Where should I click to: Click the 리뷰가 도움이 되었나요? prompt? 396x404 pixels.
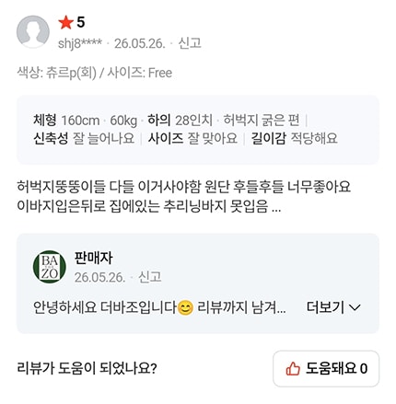(87, 368)
